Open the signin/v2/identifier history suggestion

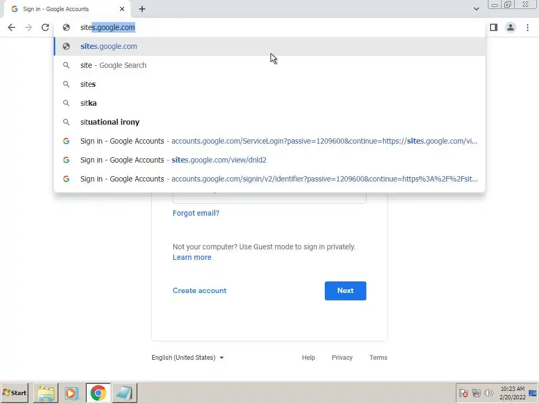(269, 179)
